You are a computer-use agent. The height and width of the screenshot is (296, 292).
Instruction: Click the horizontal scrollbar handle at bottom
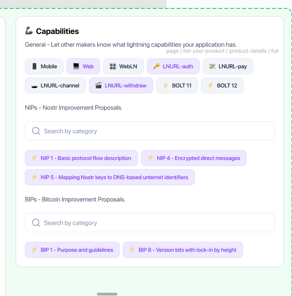[x=107, y=294]
